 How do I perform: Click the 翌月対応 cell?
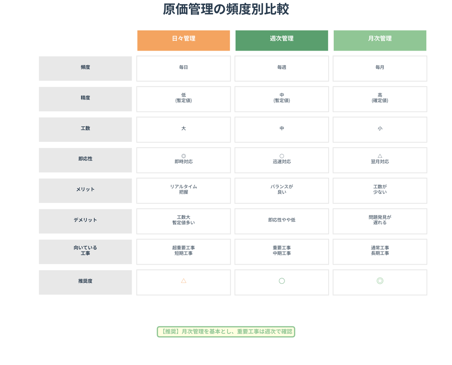[x=380, y=160]
